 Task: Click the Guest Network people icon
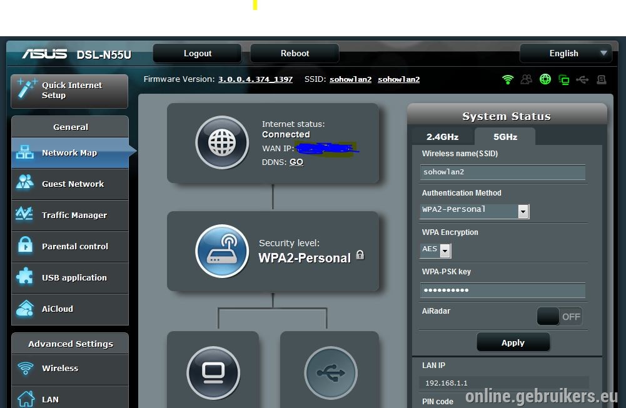tap(25, 182)
